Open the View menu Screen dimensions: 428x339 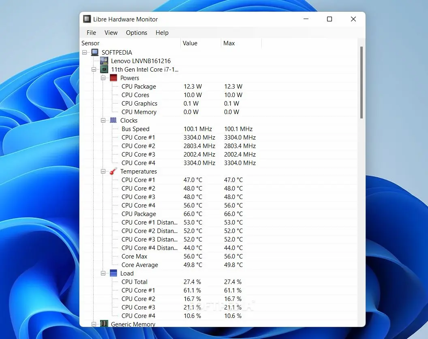pos(111,33)
